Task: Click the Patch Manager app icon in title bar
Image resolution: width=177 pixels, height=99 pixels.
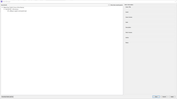Action: (x=2, y=2)
